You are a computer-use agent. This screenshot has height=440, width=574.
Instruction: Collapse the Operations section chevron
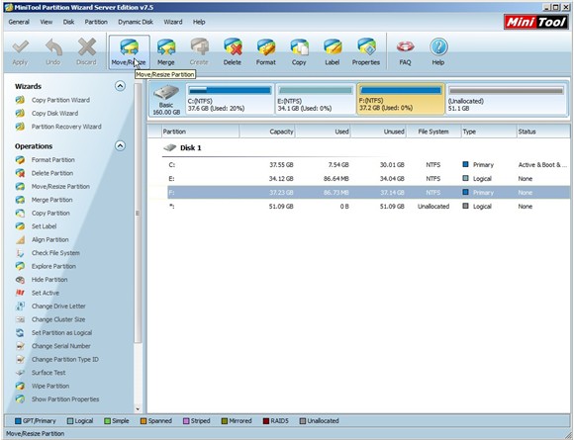point(120,146)
